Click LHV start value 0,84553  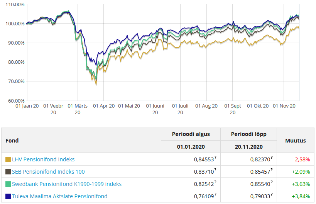pyautogui.click(x=204, y=159)
